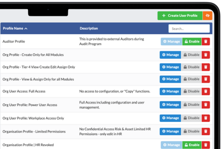The height and width of the screenshot is (149, 224).
Task: Remove Org User Access: Full Access profile
Action: [x=206, y=91]
